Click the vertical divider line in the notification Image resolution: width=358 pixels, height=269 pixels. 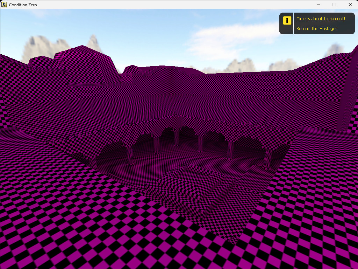click(x=293, y=24)
